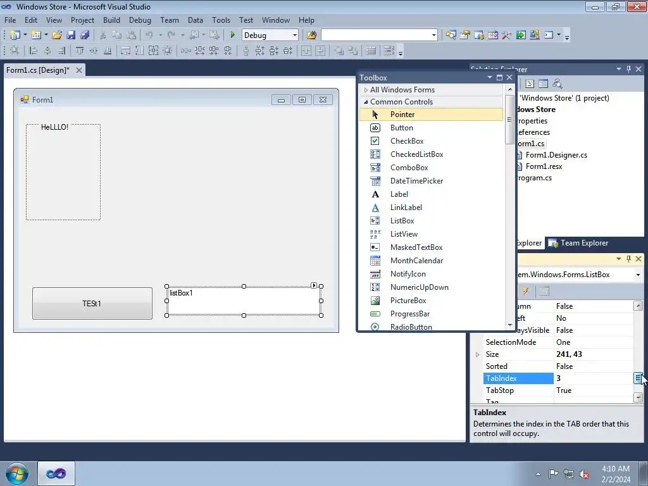648x486 pixels.
Task: Click the Align Bottoms layout icon
Action: click(108, 51)
